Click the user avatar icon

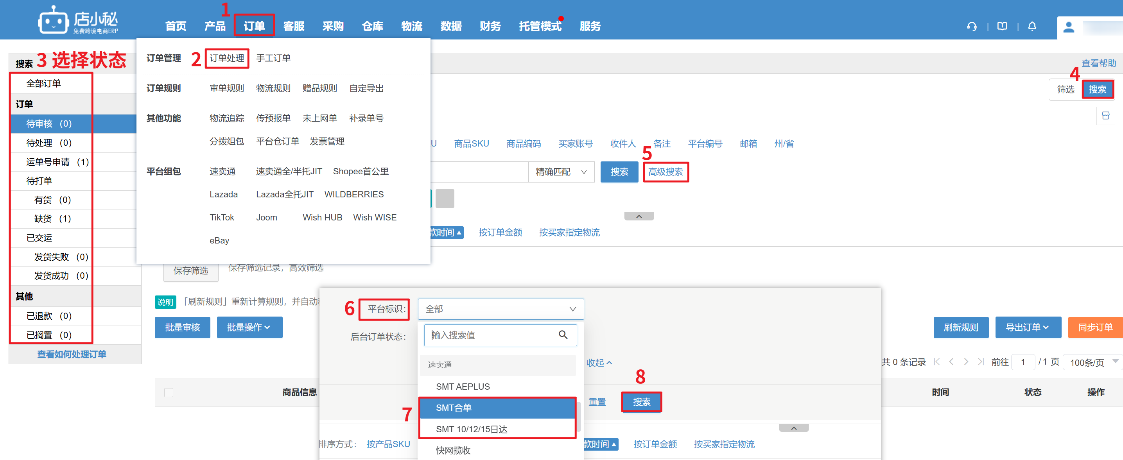coord(1068,27)
